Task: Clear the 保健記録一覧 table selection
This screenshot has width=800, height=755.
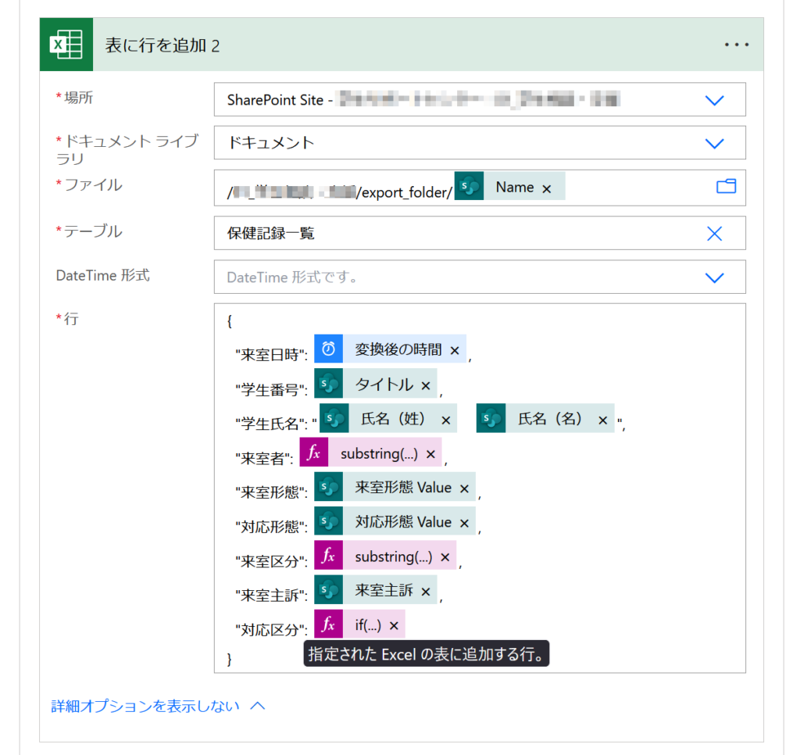Action: tap(713, 233)
